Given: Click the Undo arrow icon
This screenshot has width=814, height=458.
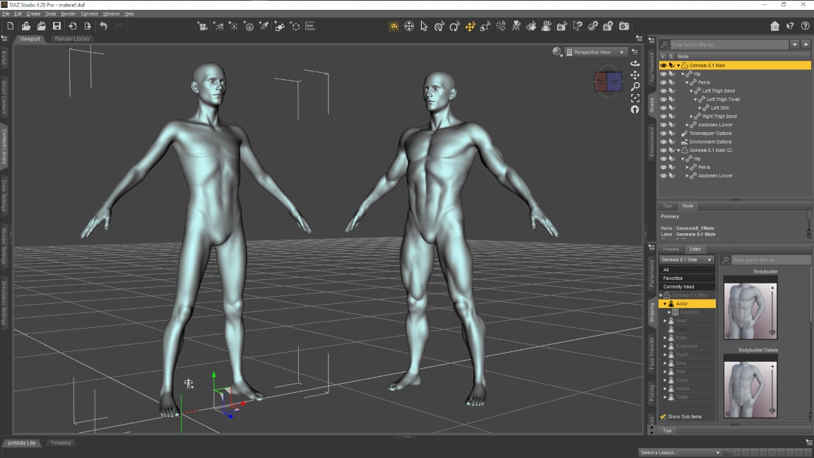Looking at the screenshot, I should 103,26.
